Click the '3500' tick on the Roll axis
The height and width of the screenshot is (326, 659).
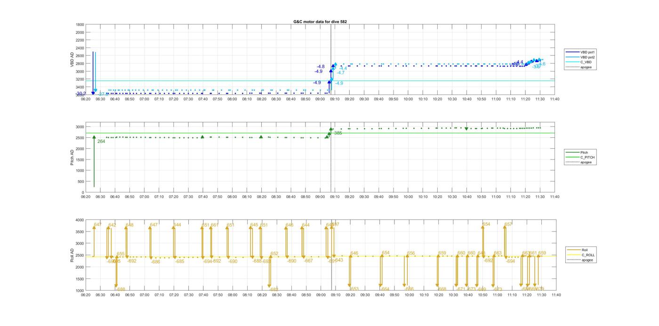click(x=80, y=231)
